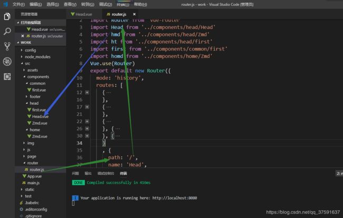Open router.js in the router folder
This screenshot has height=218, width=343.
[37, 170]
